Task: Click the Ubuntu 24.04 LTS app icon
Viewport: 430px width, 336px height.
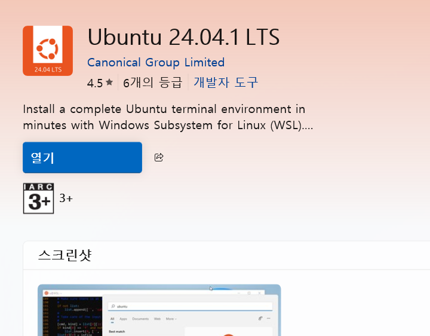Action: 48,51
